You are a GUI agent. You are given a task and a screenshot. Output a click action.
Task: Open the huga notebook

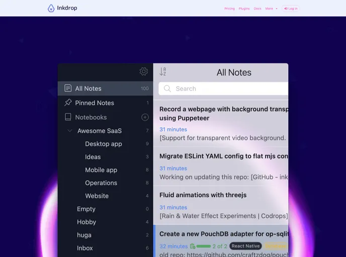tap(105, 235)
